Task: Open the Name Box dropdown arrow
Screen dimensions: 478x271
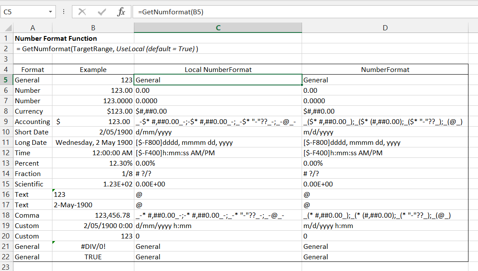Action: [51, 12]
